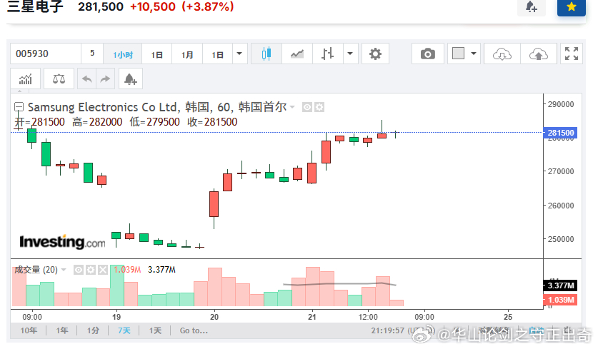Open the layout square dropdown

(464, 54)
